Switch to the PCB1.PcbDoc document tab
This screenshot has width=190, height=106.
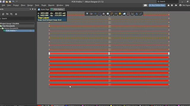point(58,9)
